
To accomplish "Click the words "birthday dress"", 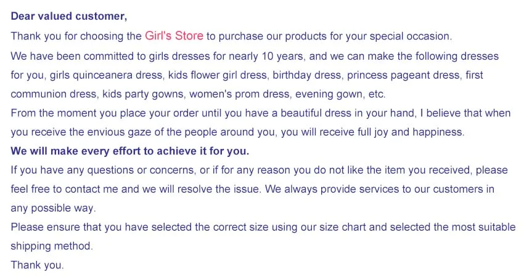I will tap(307, 75).
